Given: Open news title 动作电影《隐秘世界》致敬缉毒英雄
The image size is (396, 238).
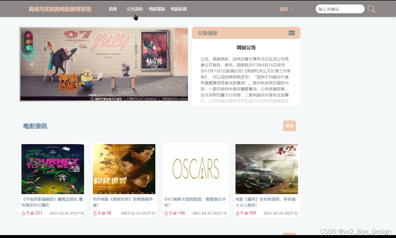Looking at the screenshot, I should coord(123,202).
